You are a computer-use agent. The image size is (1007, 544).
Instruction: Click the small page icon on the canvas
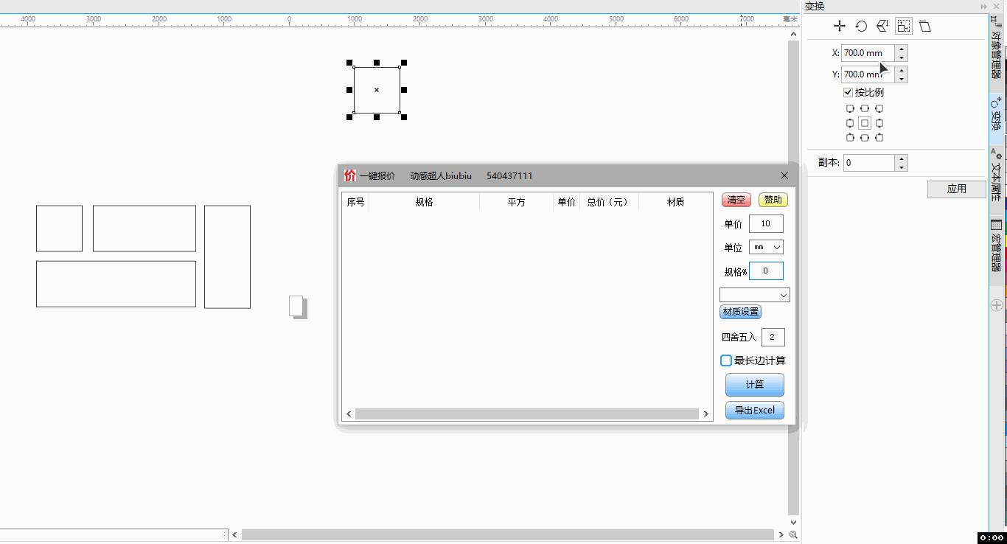298,307
